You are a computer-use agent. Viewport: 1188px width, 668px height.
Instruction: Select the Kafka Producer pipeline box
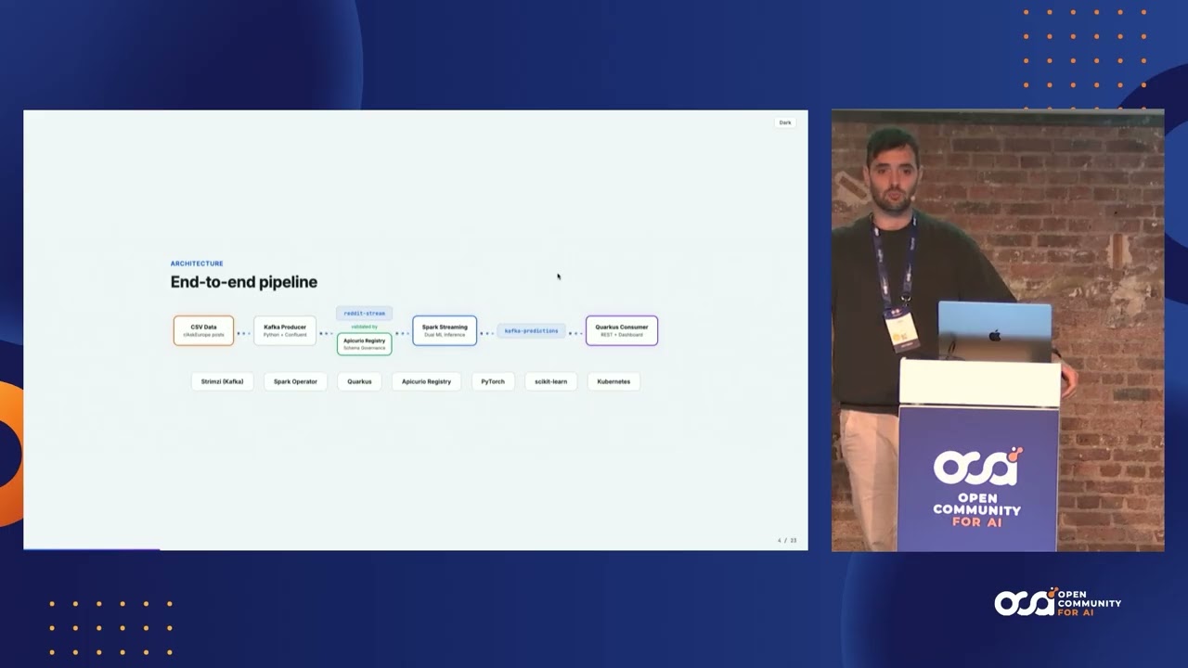(x=285, y=330)
